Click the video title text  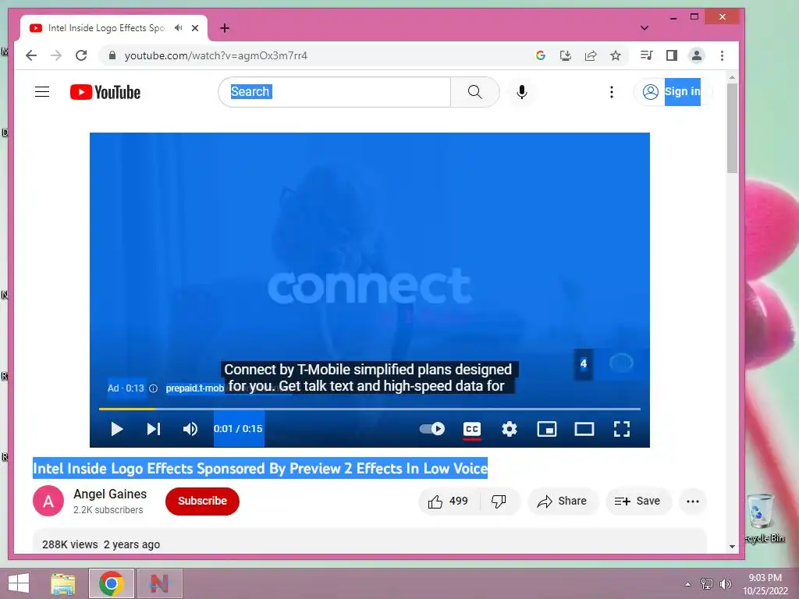[x=260, y=469]
